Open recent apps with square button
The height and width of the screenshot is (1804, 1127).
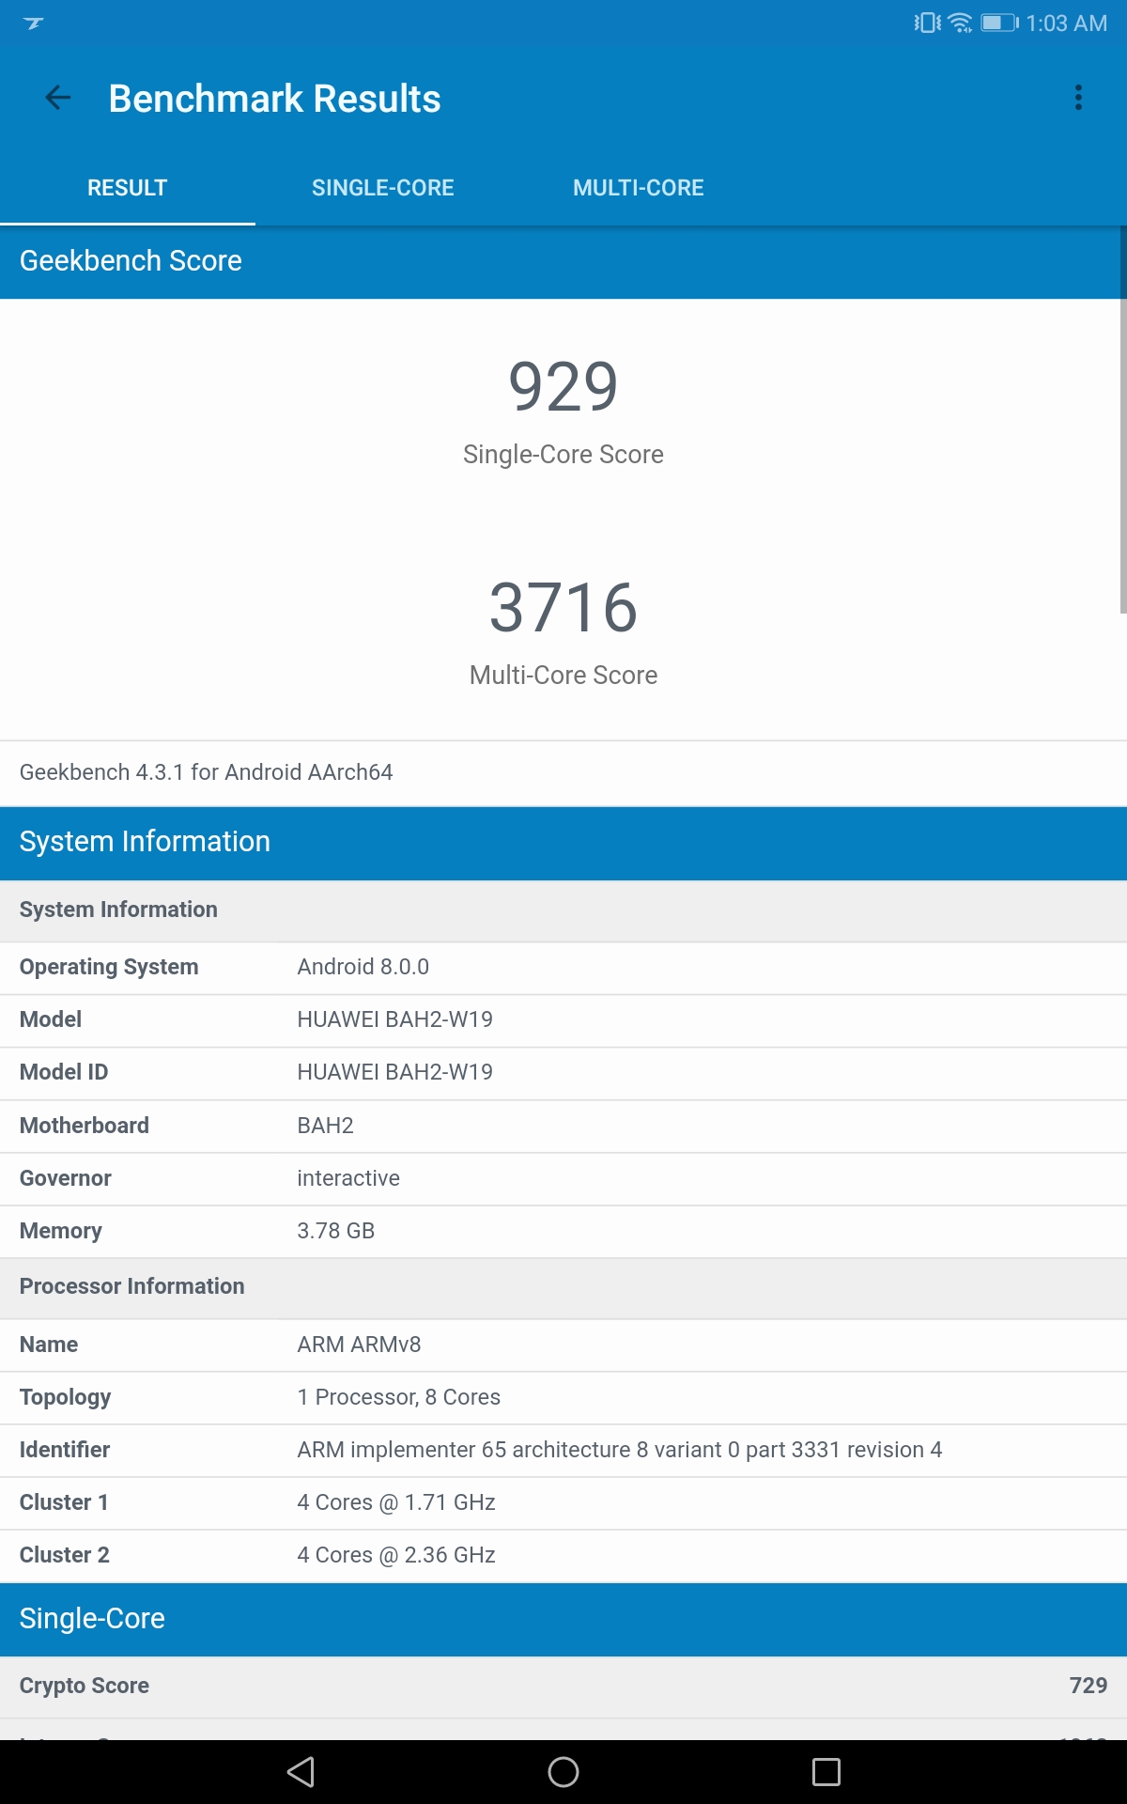(x=826, y=1772)
